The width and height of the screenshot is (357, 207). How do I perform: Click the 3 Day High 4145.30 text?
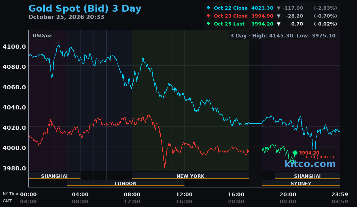(262, 35)
